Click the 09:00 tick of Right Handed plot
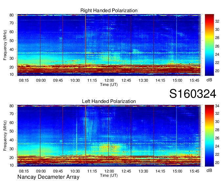 click(41, 80)
